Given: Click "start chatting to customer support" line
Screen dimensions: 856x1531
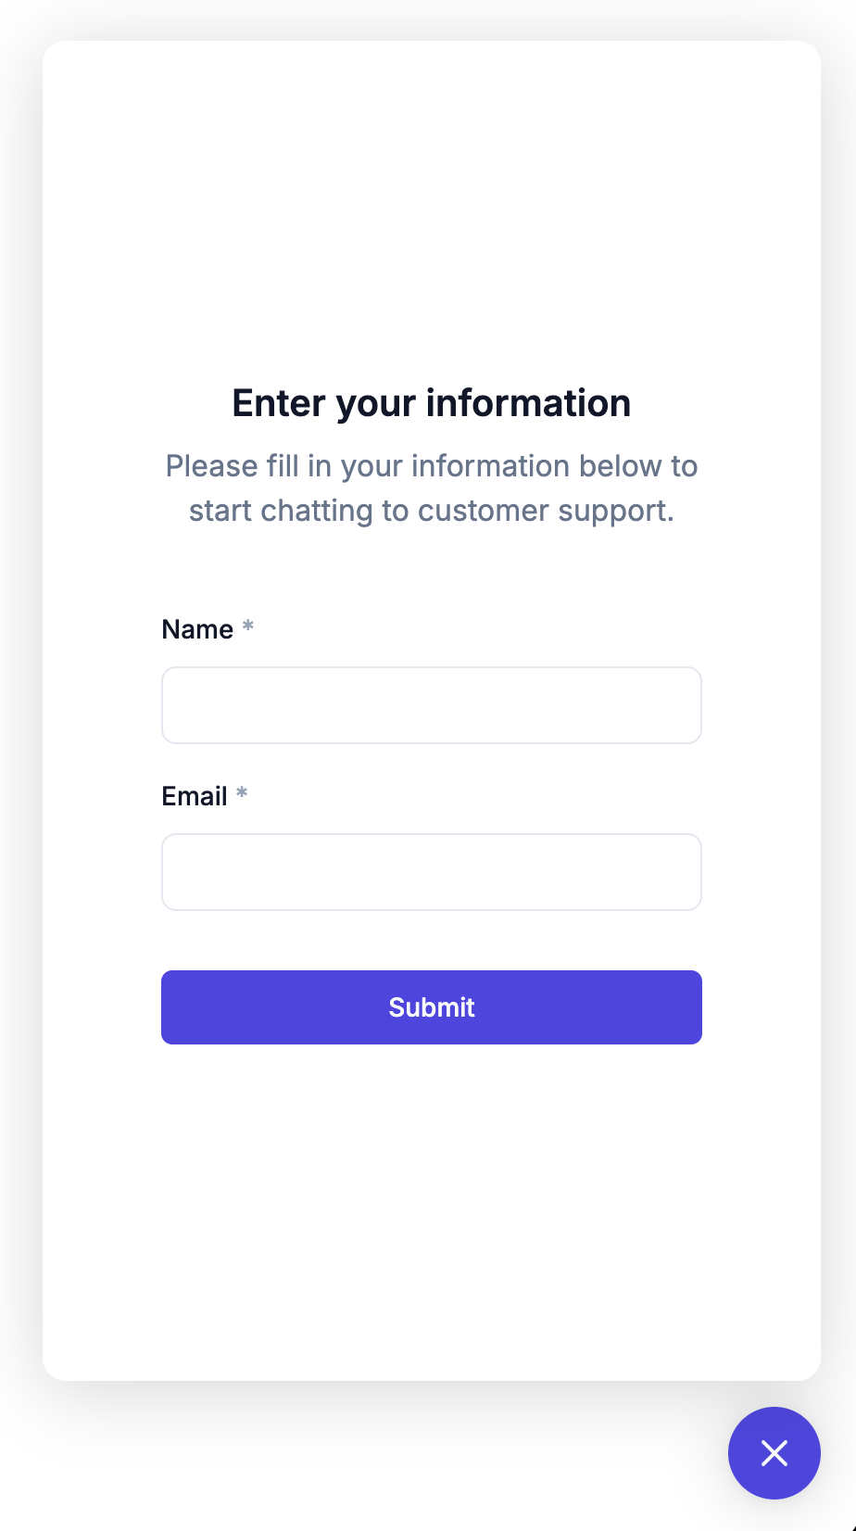Looking at the screenshot, I should coord(431,511).
